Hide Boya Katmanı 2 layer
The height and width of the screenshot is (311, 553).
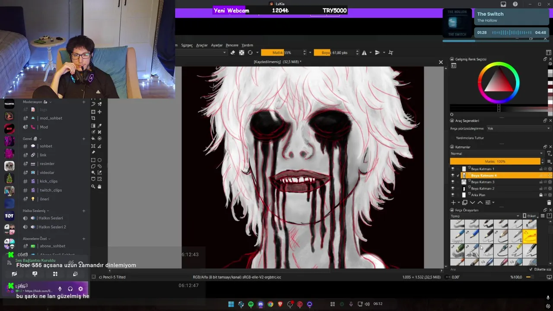pos(452,188)
